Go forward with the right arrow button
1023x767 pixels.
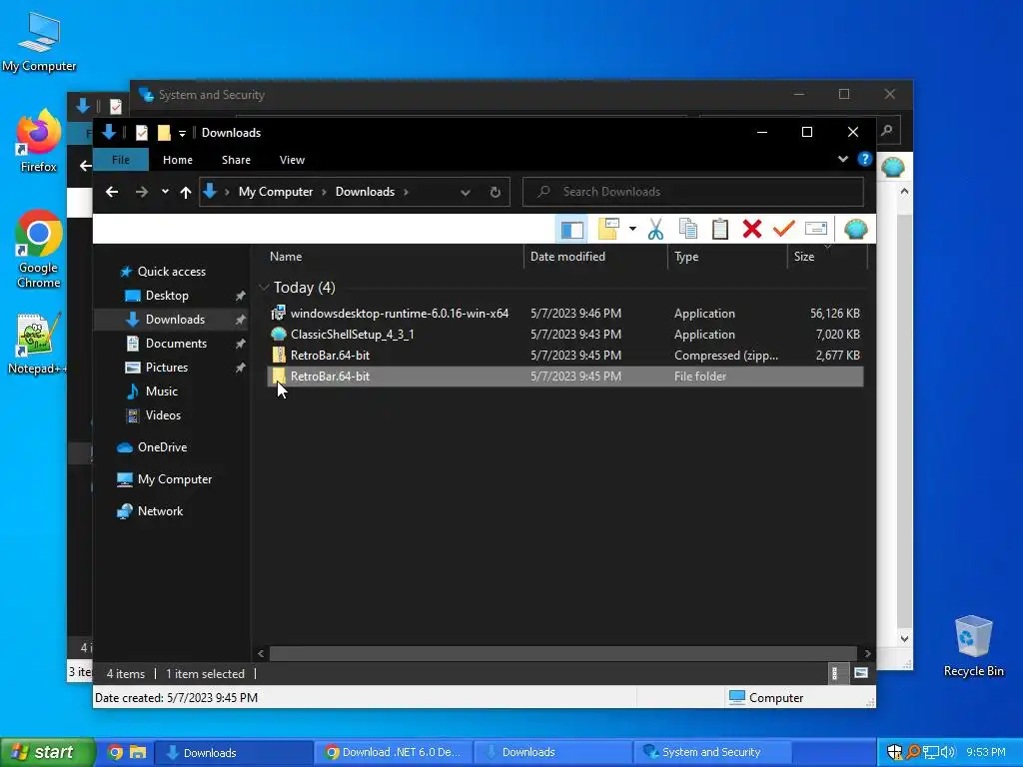(x=142, y=192)
